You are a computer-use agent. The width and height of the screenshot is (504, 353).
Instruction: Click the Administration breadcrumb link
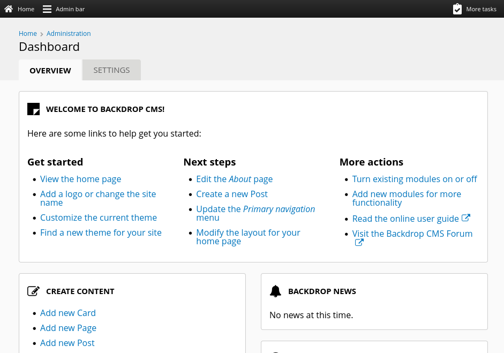pos(69,33)
